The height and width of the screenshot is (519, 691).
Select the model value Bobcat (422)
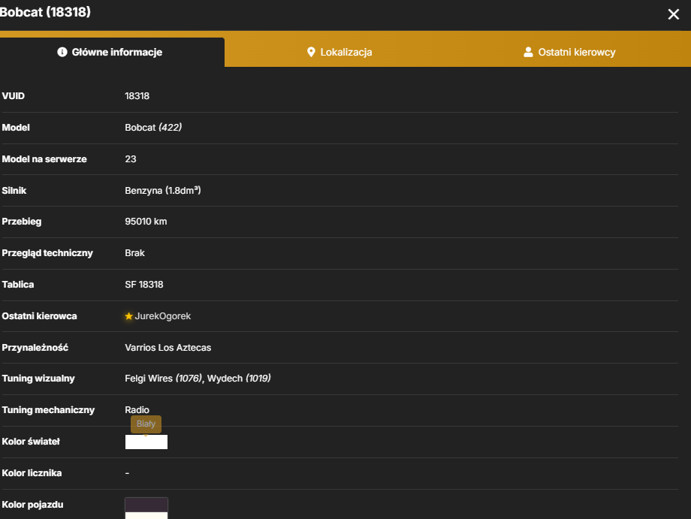click(153, 128)
